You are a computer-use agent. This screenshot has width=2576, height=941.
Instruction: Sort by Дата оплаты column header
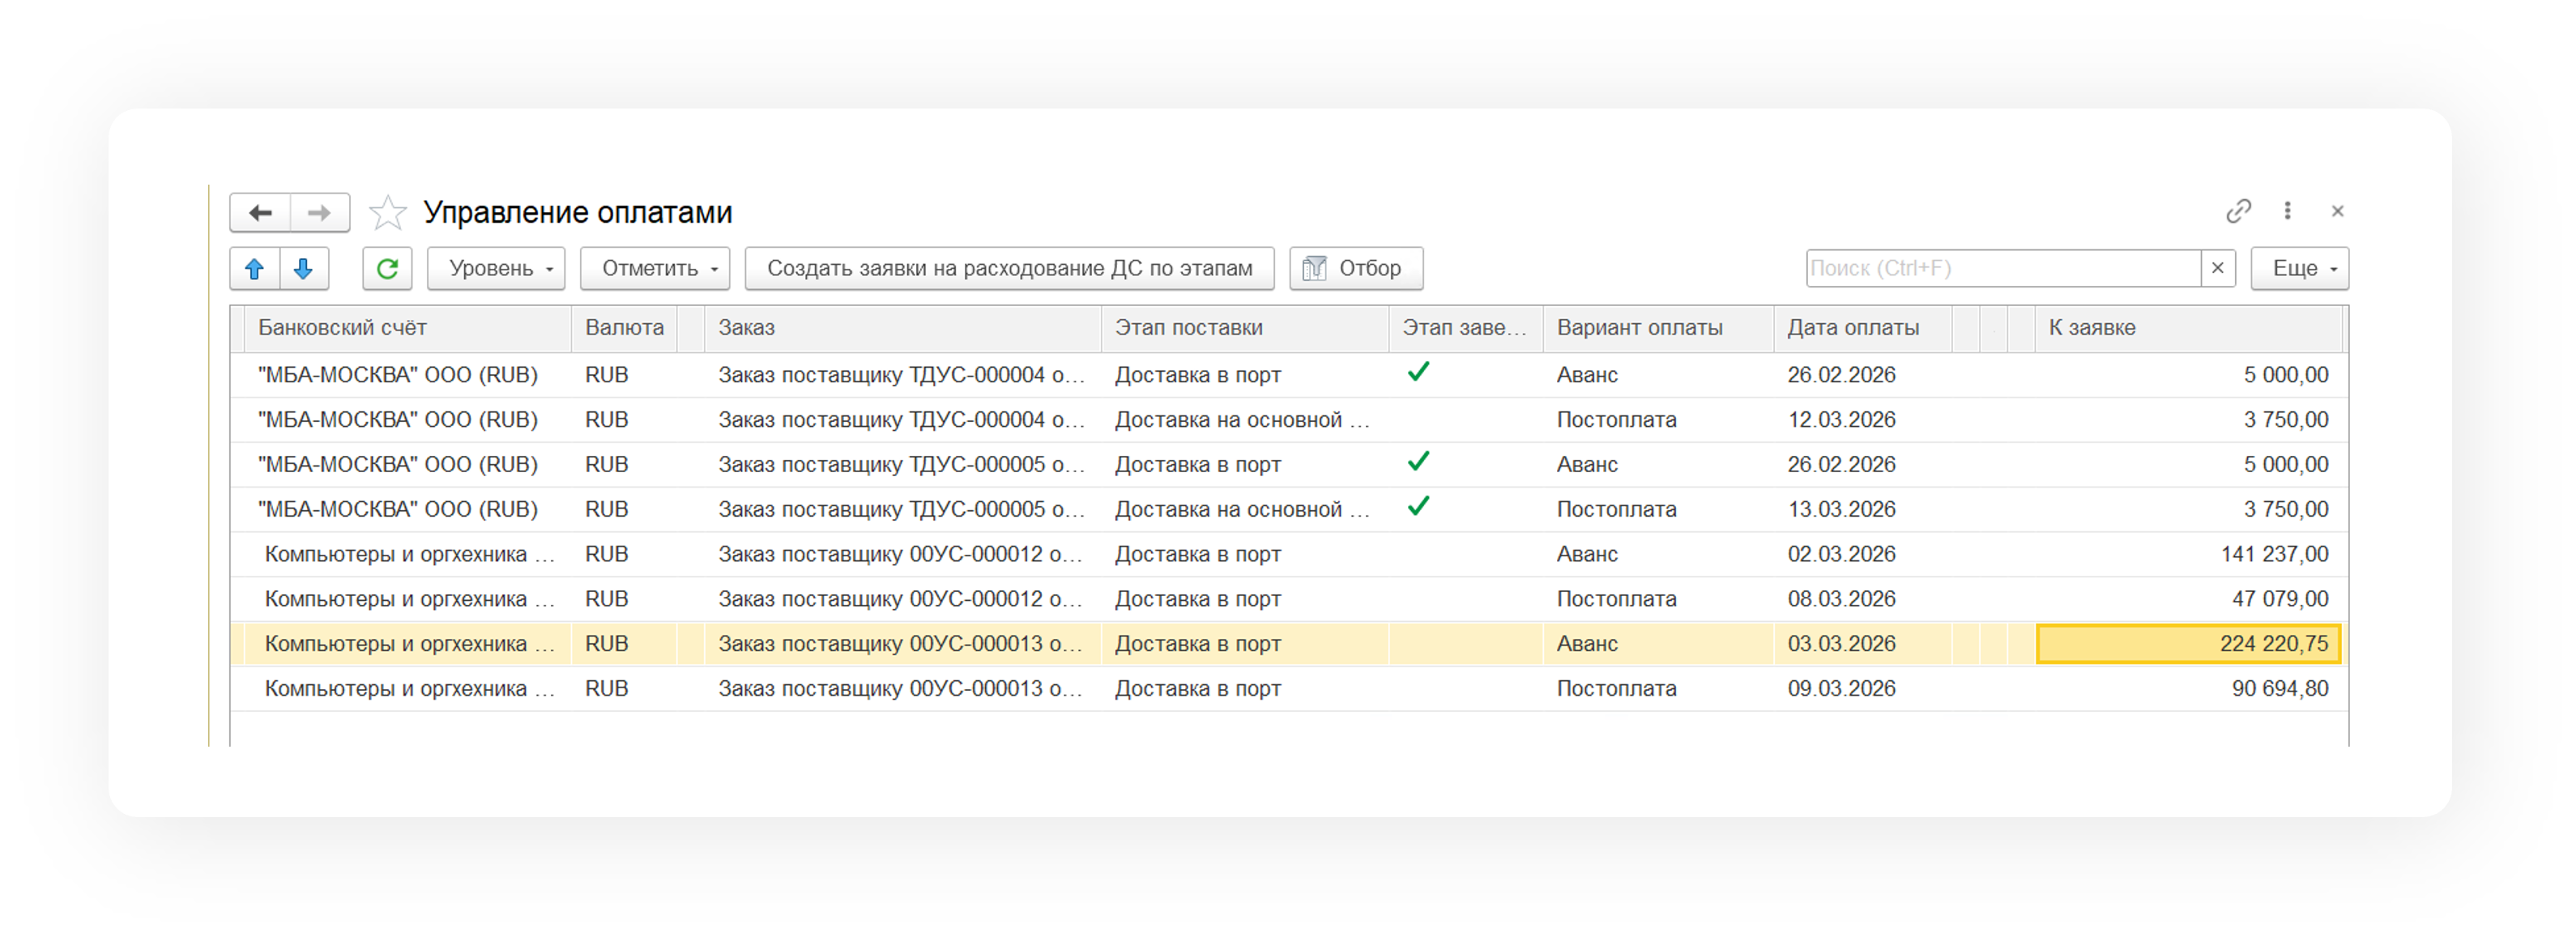tap(1853, 328)
